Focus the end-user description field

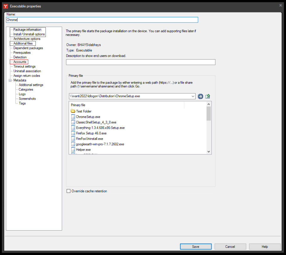(x=140, y=62)
